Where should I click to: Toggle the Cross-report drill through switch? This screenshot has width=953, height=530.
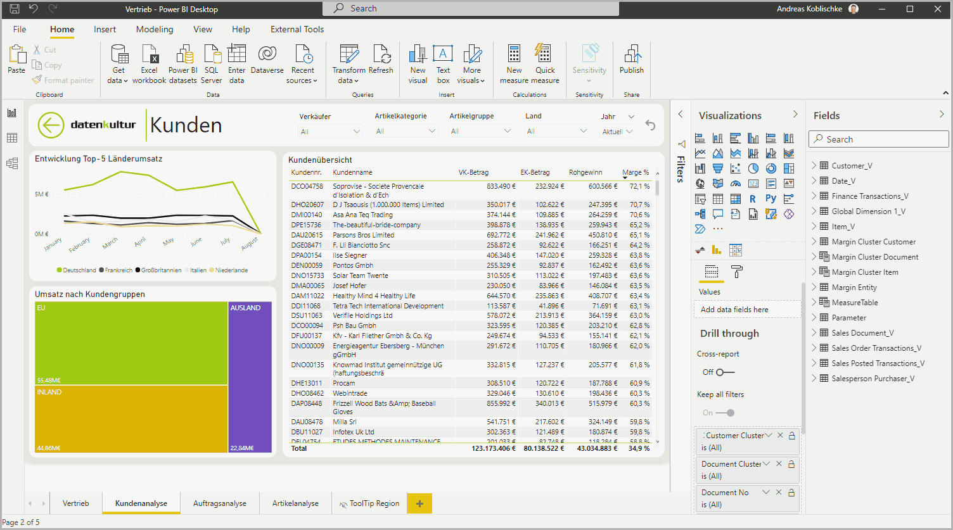(x=725, y=372)
